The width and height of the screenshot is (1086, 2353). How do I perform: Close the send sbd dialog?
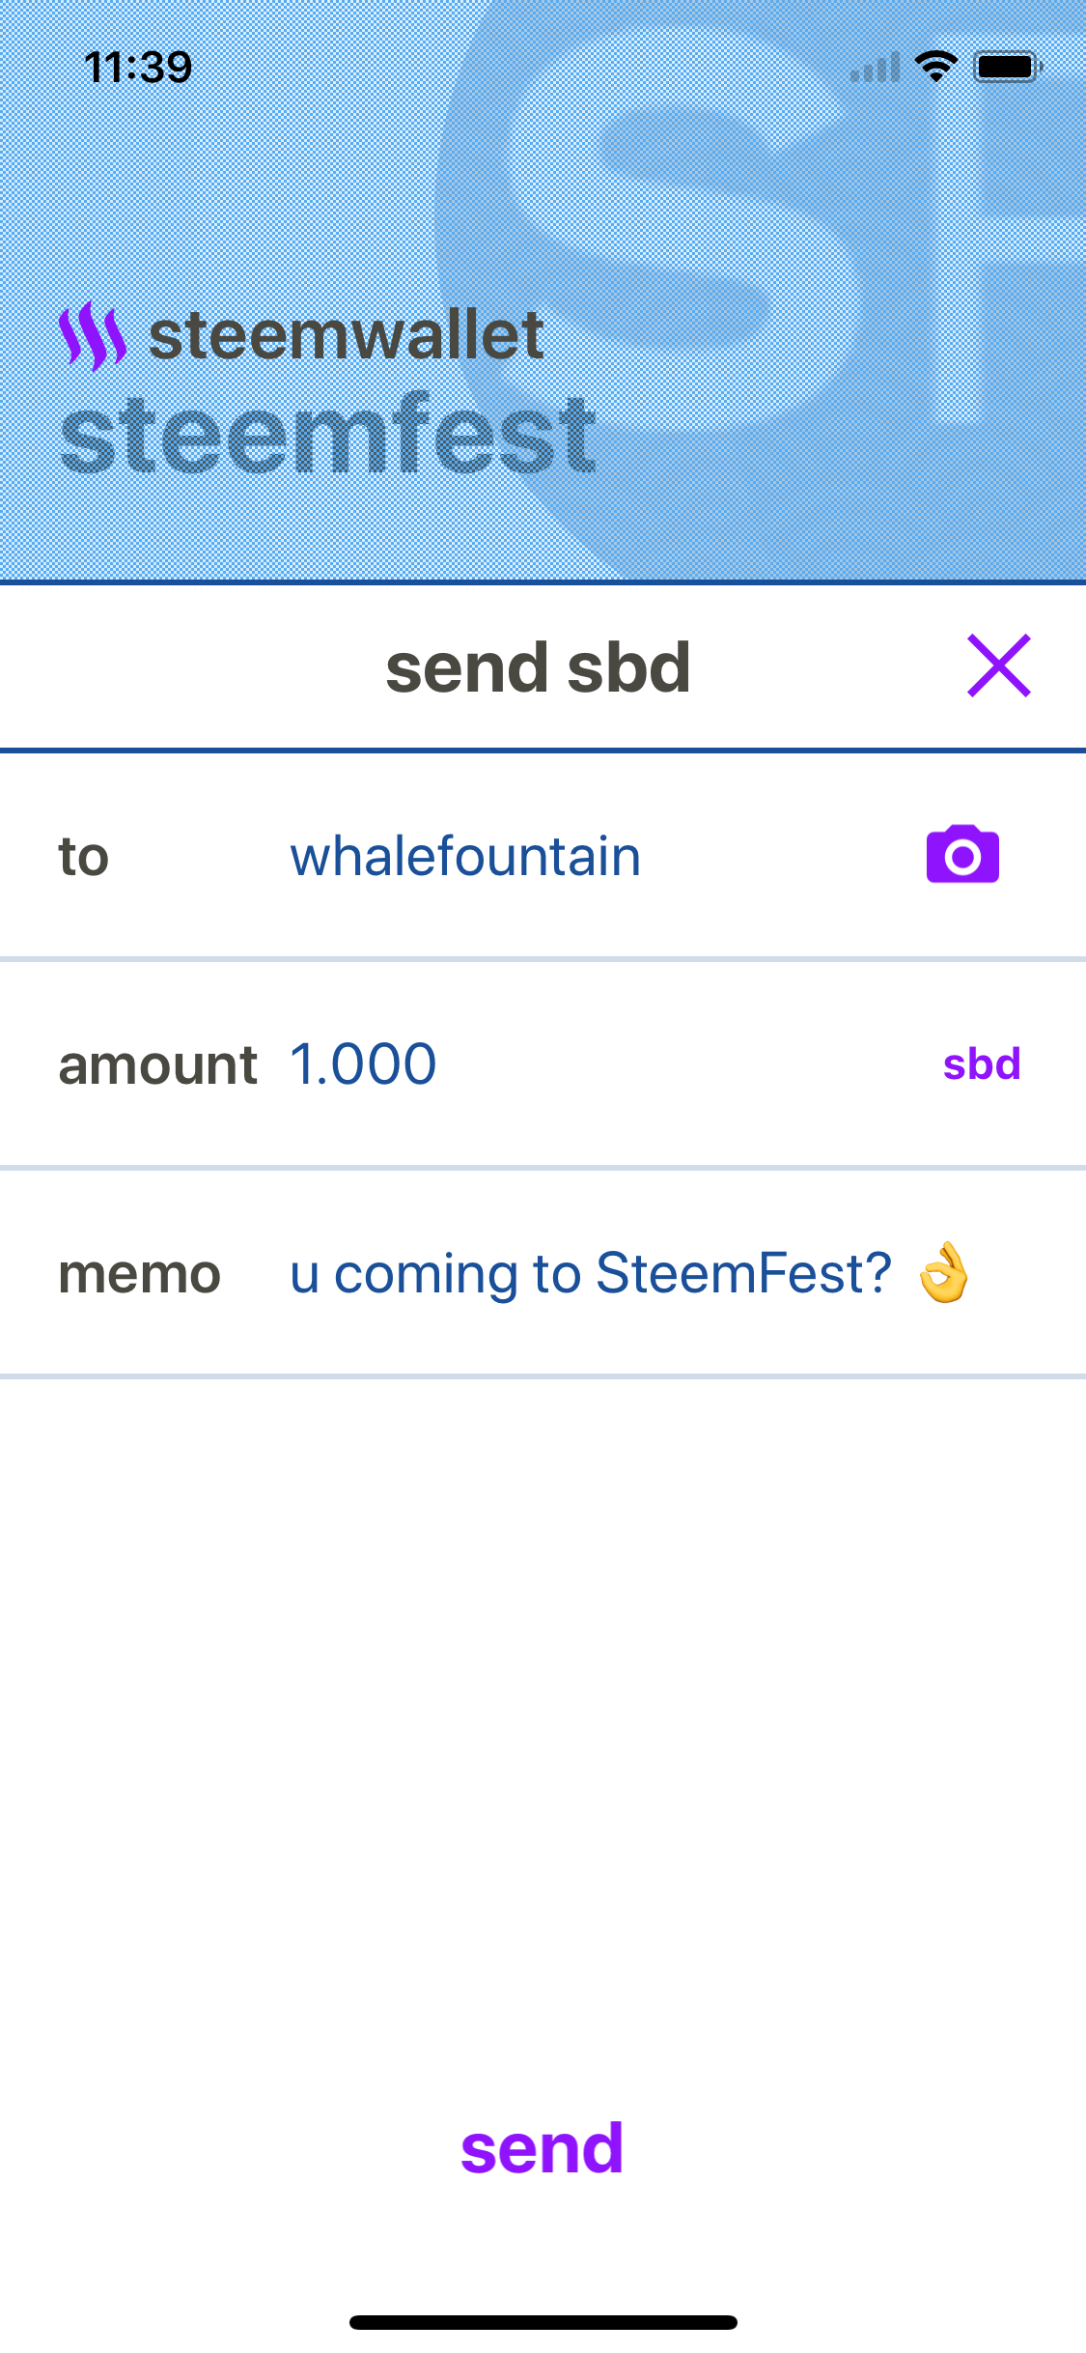[999, 666]
